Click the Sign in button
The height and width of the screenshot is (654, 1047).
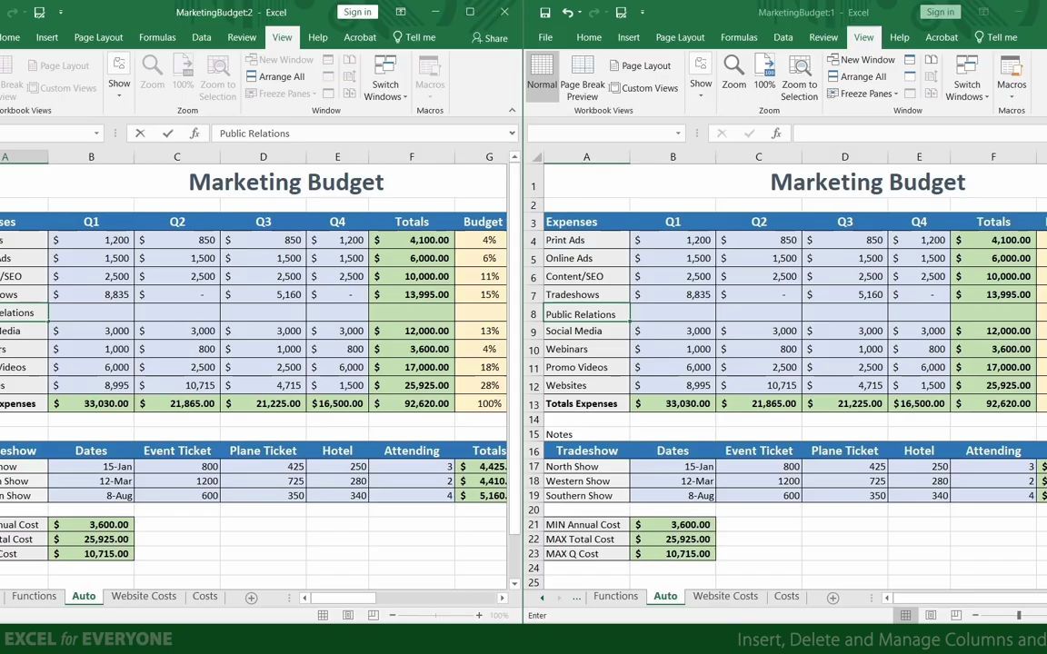tap(940, 12)
